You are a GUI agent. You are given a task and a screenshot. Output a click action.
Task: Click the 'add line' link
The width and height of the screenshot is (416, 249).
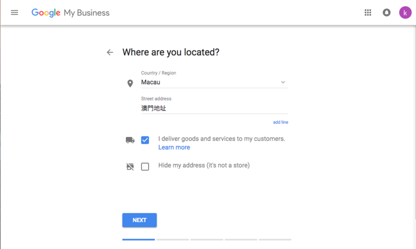point(280,122)
